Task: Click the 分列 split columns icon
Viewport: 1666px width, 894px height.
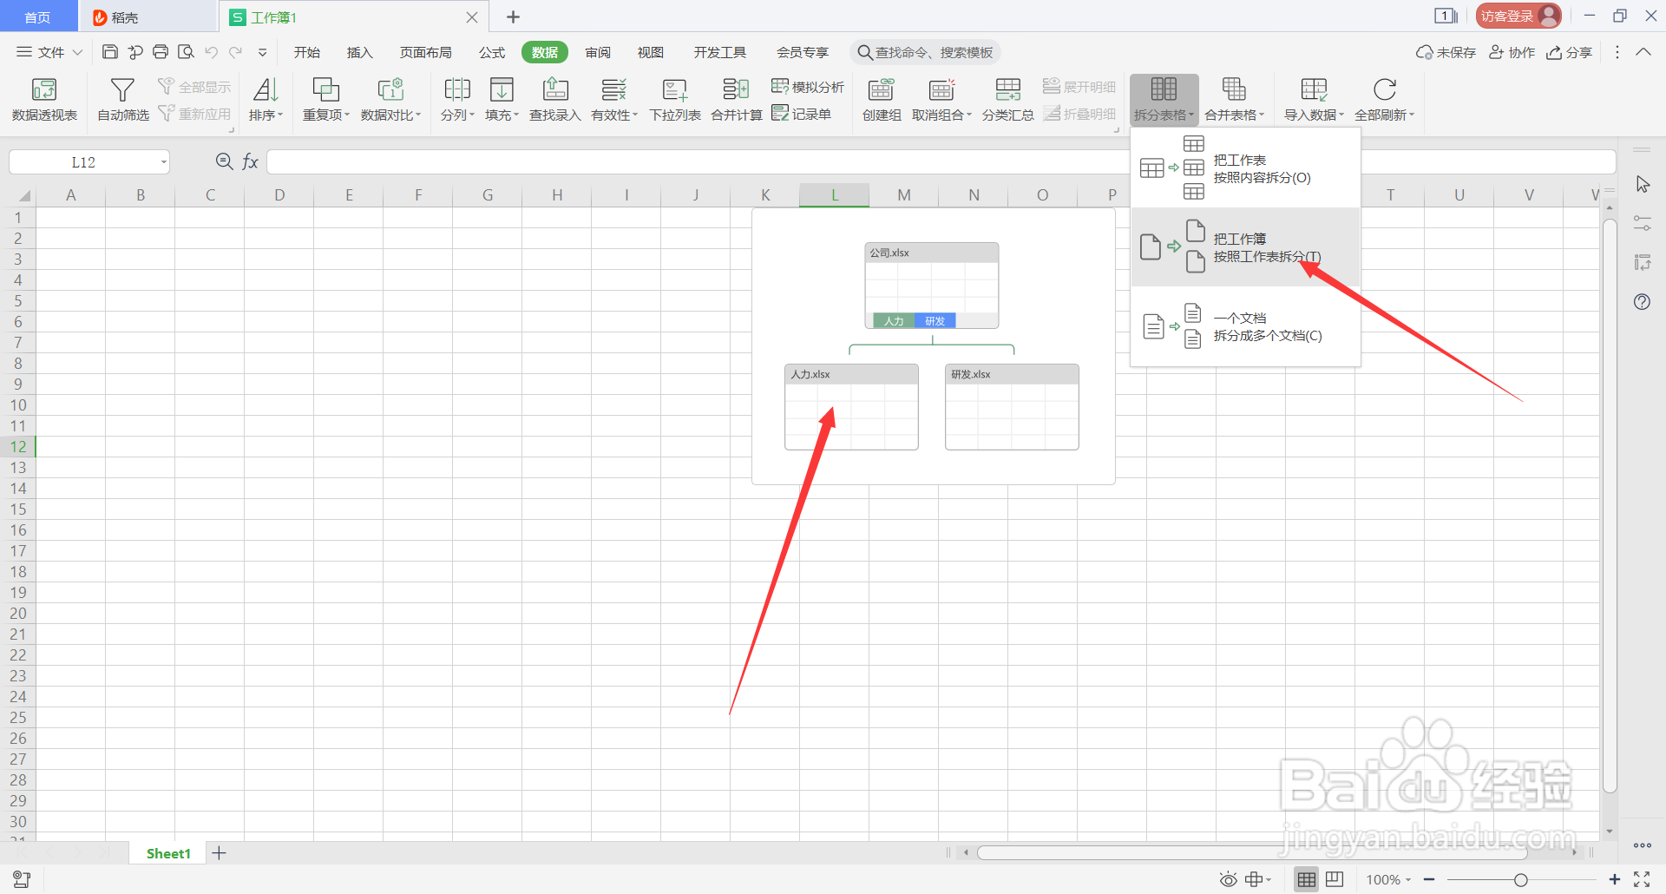Action: pos(456,89)
